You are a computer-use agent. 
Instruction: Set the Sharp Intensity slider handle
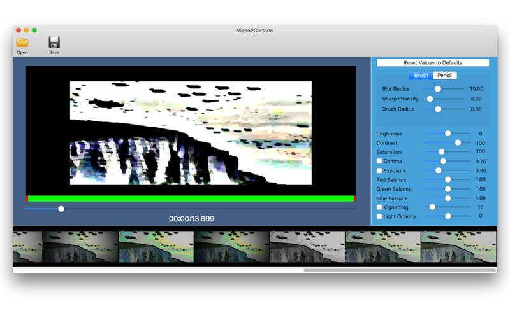point(430,99)
